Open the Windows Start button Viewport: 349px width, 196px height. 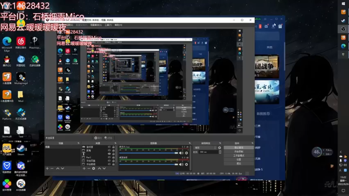[x=343, y=3]
